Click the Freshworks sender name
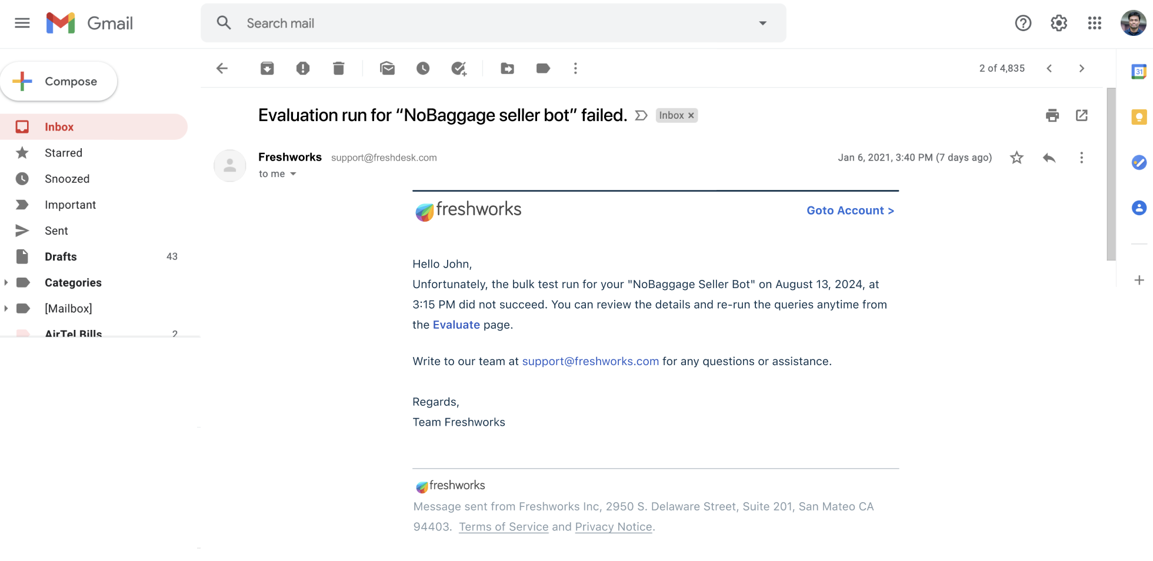This screenshot has width=1153, height=561. click(x=290, y=157)
